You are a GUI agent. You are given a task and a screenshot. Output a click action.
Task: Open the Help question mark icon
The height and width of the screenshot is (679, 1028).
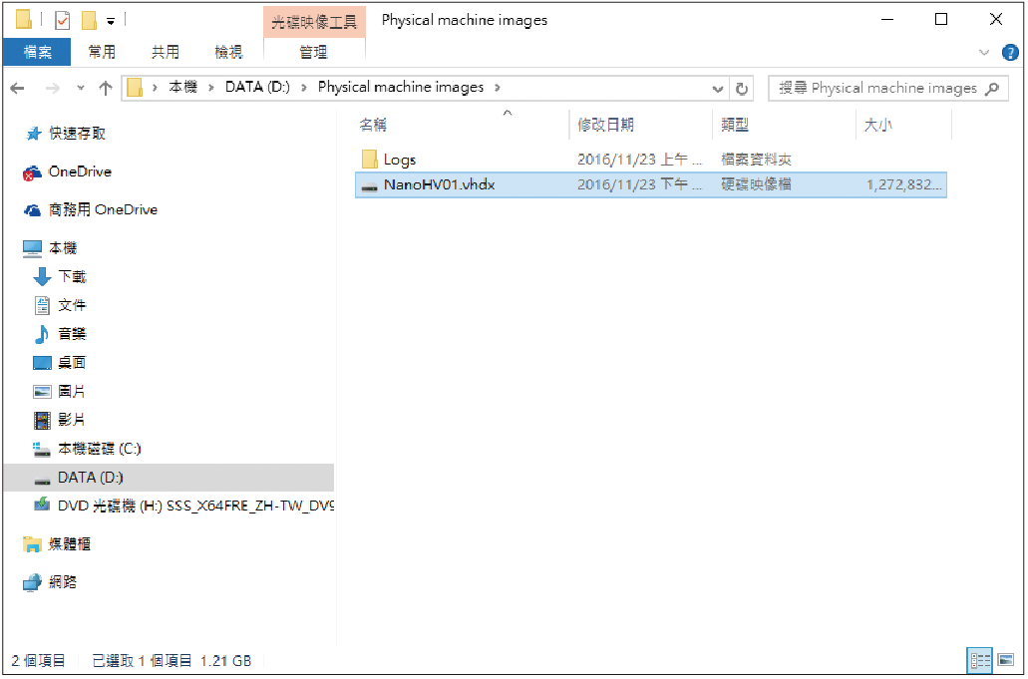(1010, 53)
